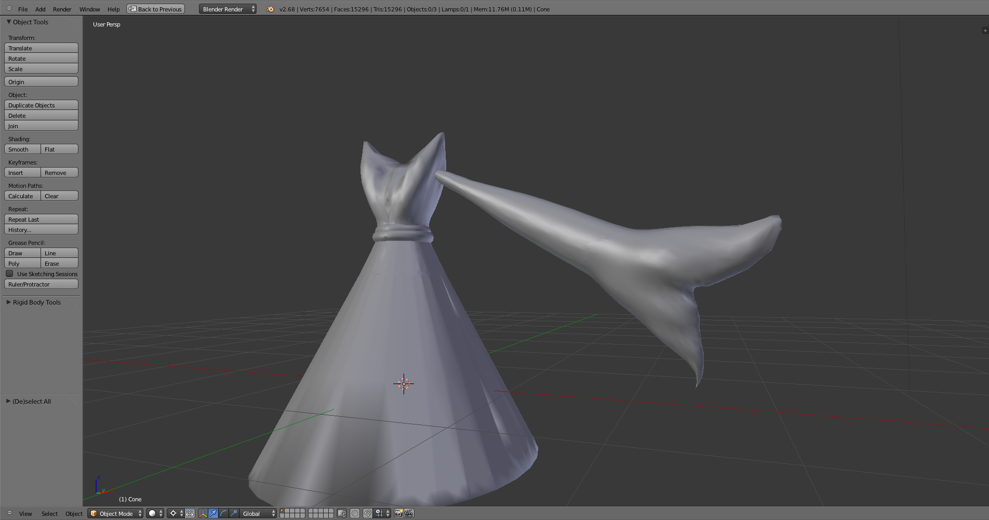Open Global orientation dropdown
Screen dimensions: 989x520
click(258, 513)
